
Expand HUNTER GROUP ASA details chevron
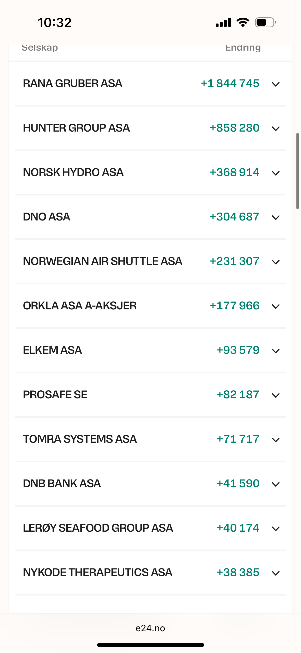click(276, 129)
